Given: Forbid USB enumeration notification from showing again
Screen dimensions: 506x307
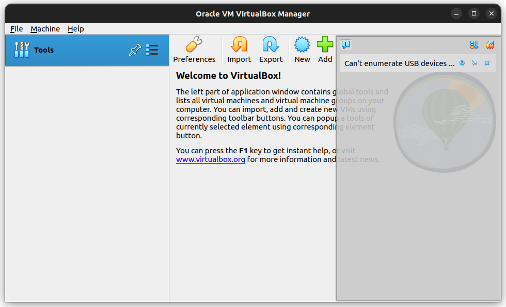Looking at the screenshot, I should tap(475, 63).
